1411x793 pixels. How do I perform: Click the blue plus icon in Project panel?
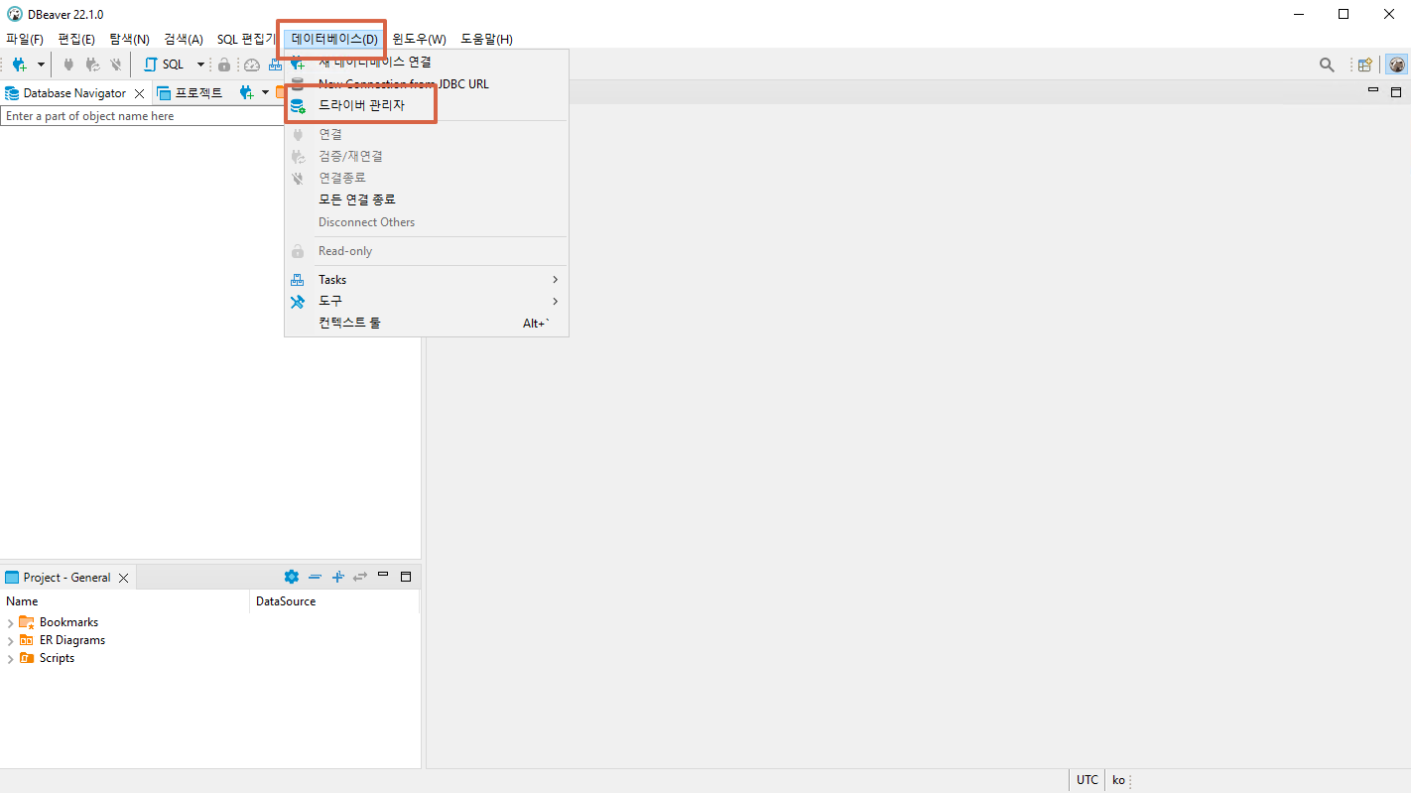coord(337,577)
